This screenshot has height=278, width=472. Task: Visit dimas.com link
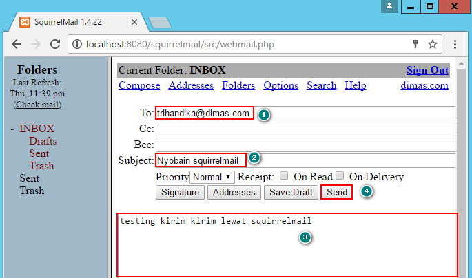pyautogui.click(x=424, y=85)
